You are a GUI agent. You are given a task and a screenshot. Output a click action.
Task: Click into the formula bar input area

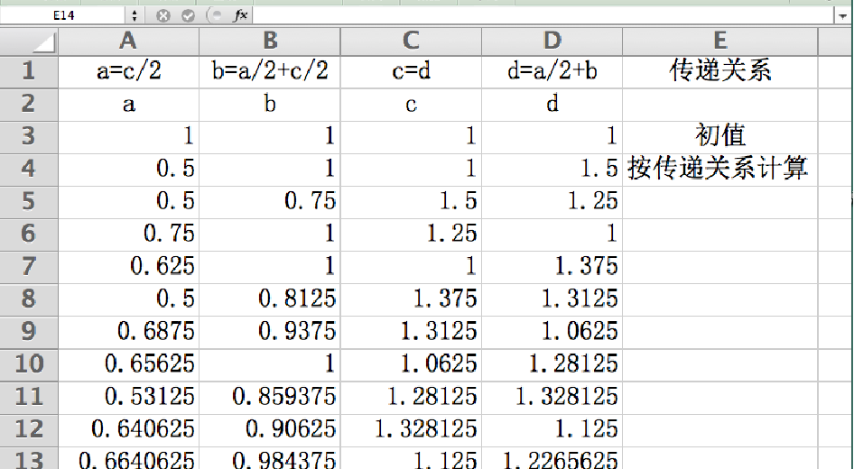[542, 16]
